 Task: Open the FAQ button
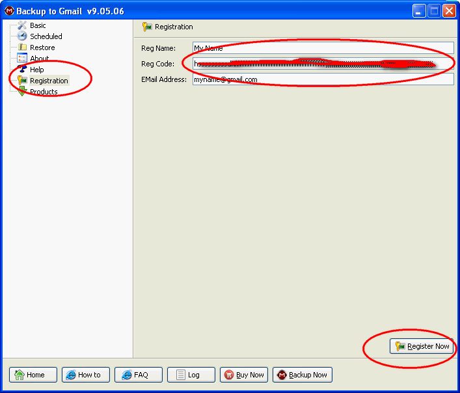[139, 375]
